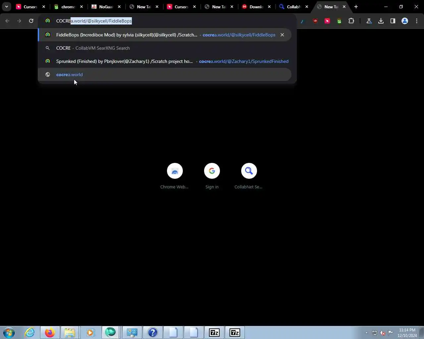Launch Firefox from the taskbar
The image size is (424, 339).
50,332
